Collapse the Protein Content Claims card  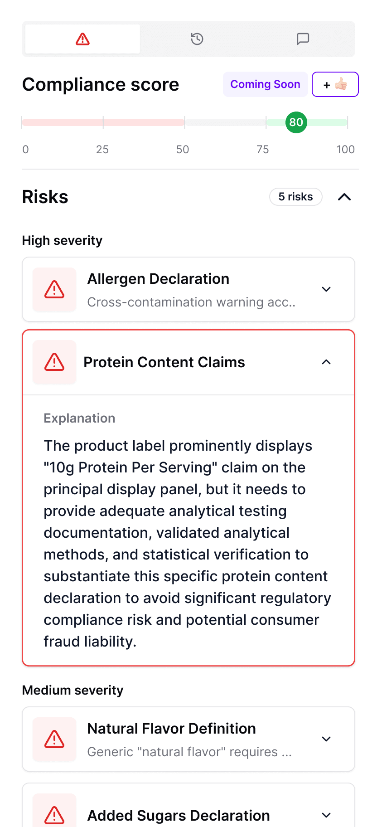[x=326, y=362]
